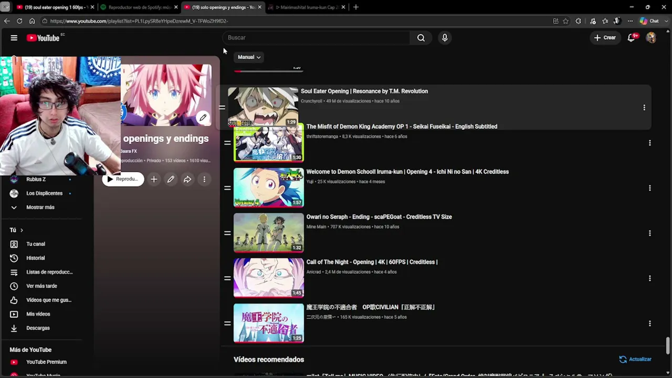Viewport: 672px width, 378px height.
Task: Open a new browser tab
Action: click(355, 7)
